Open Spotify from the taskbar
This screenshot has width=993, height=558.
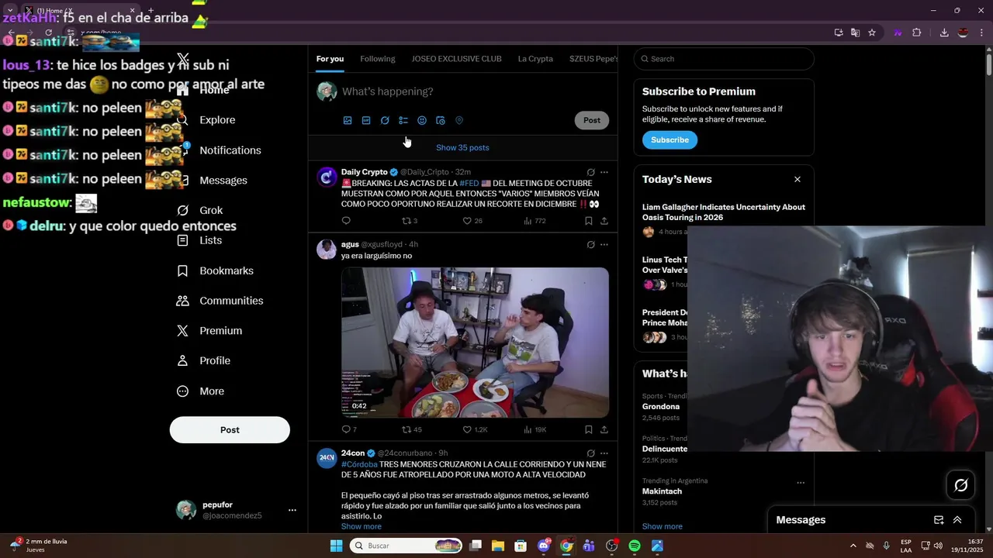[x=635, y=546]
